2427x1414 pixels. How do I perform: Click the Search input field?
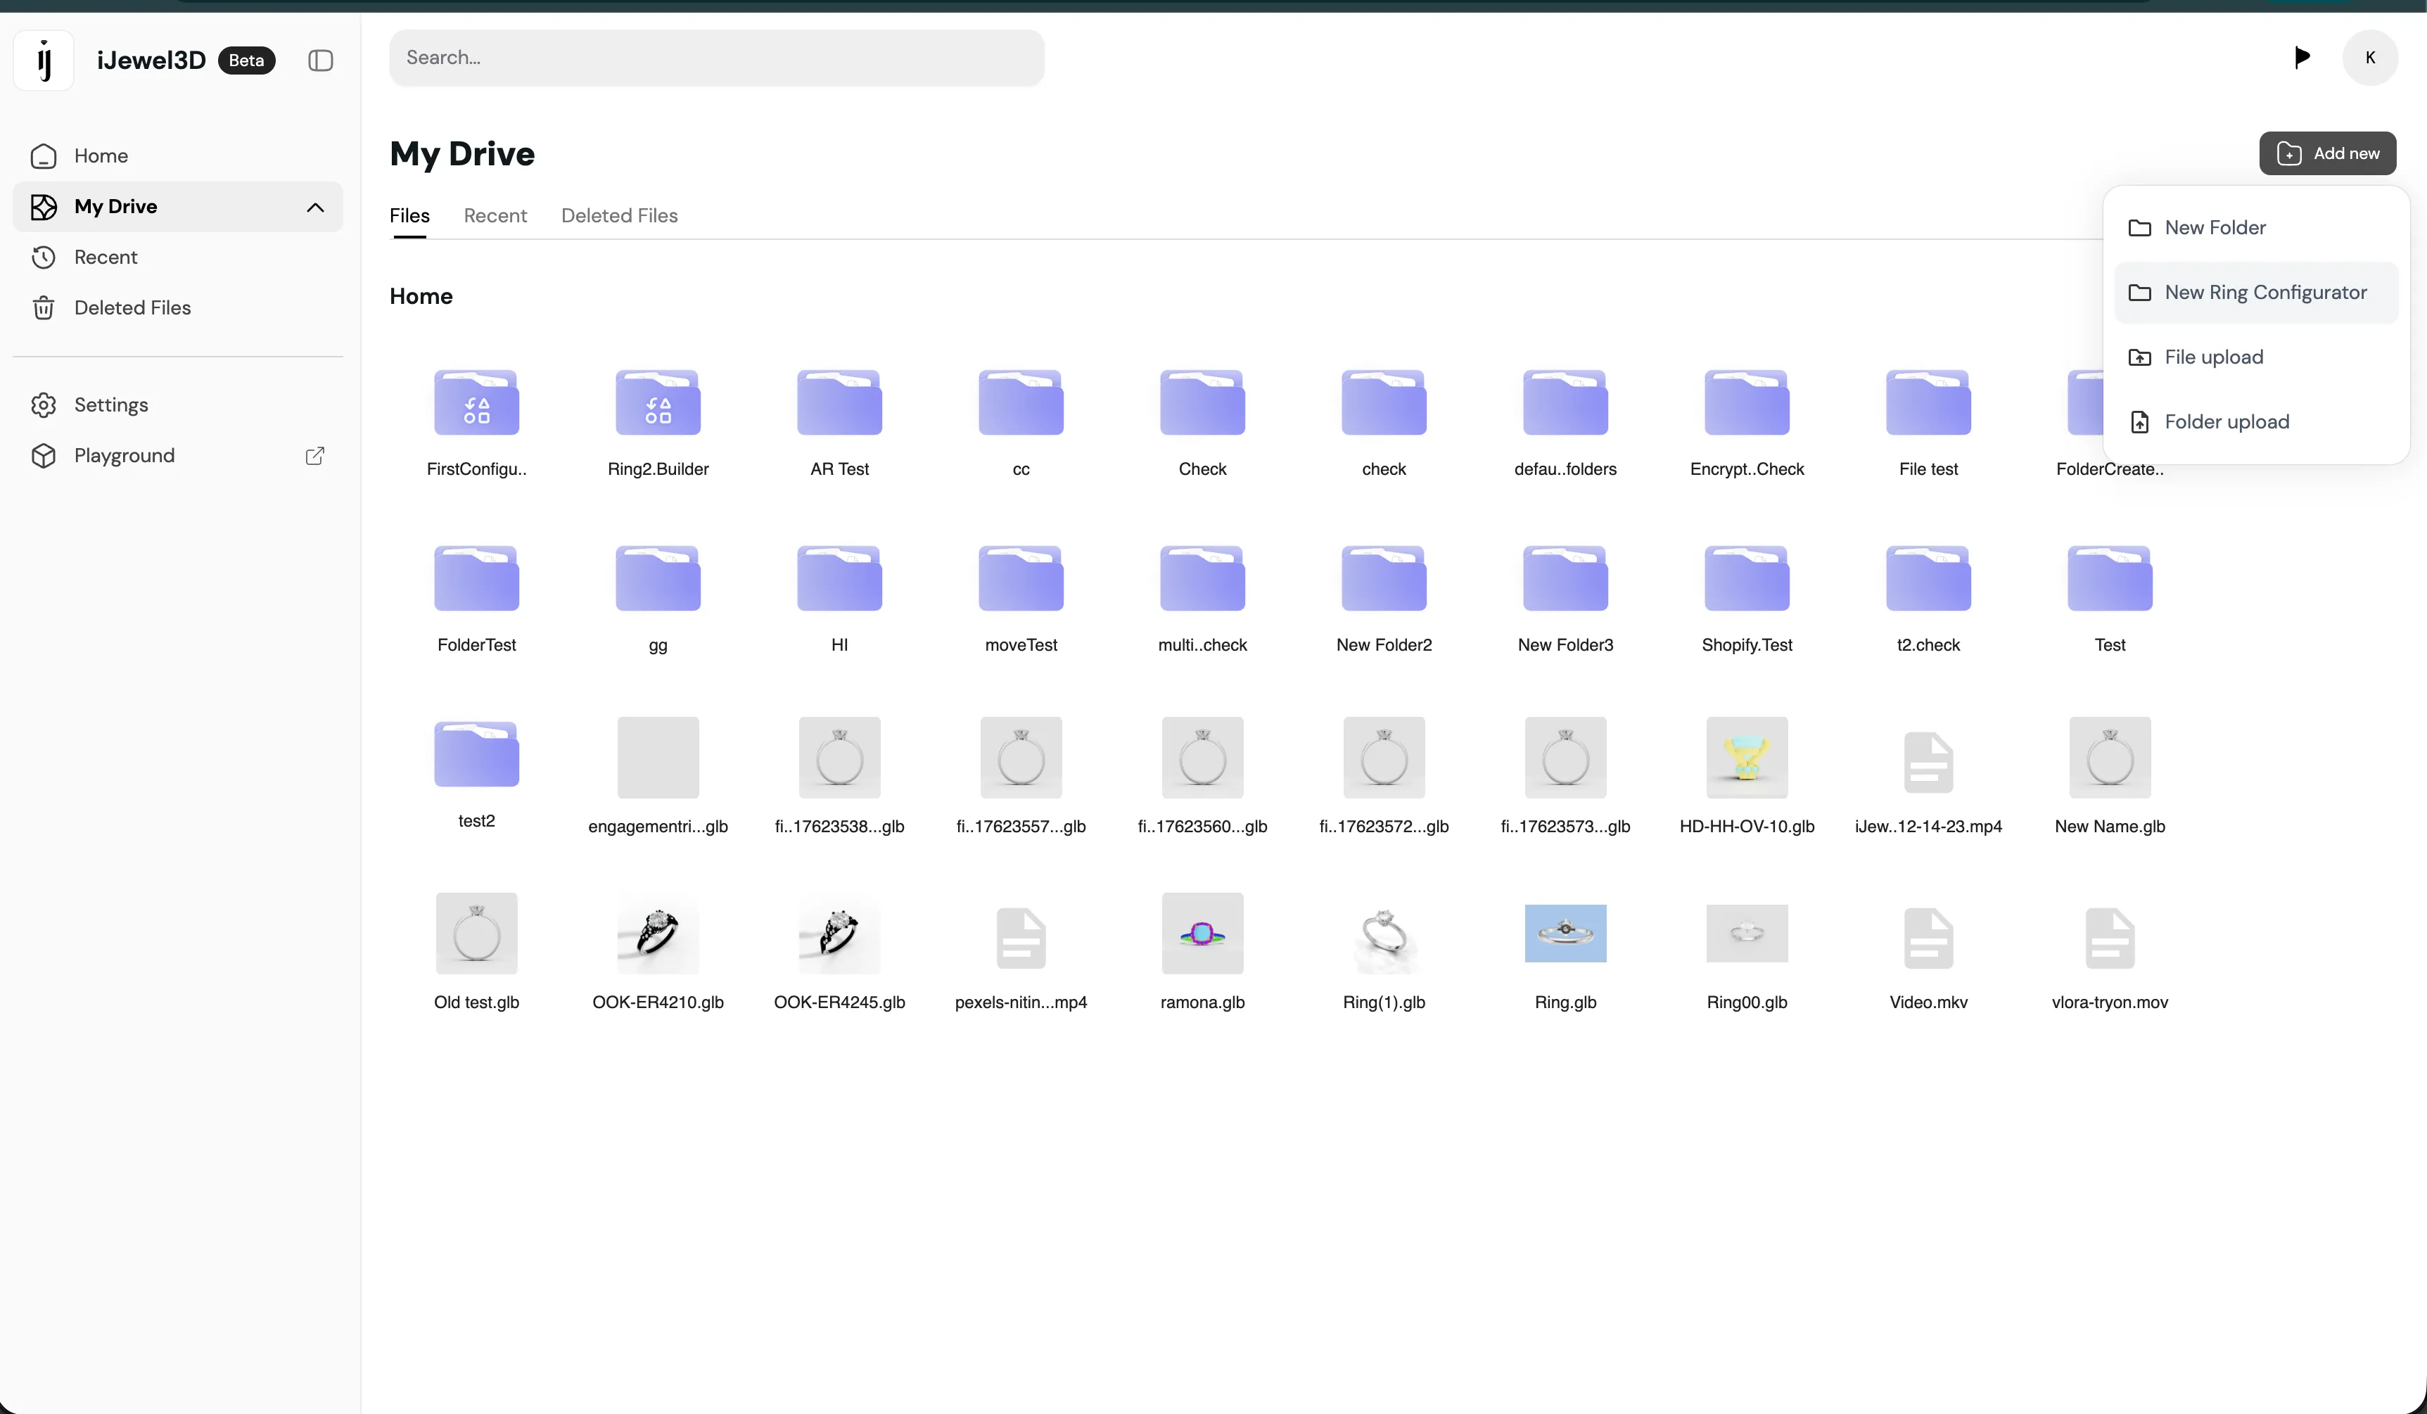pyautogui.click(x=717, y=58)
